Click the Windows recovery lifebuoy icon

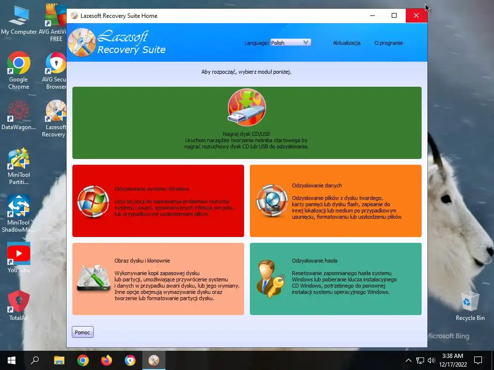[93, 201]
